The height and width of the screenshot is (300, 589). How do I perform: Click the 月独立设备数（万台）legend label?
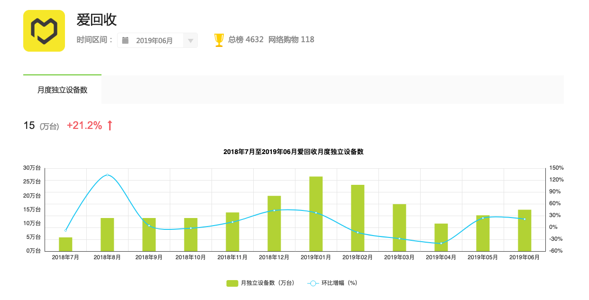tap(267, 283)
